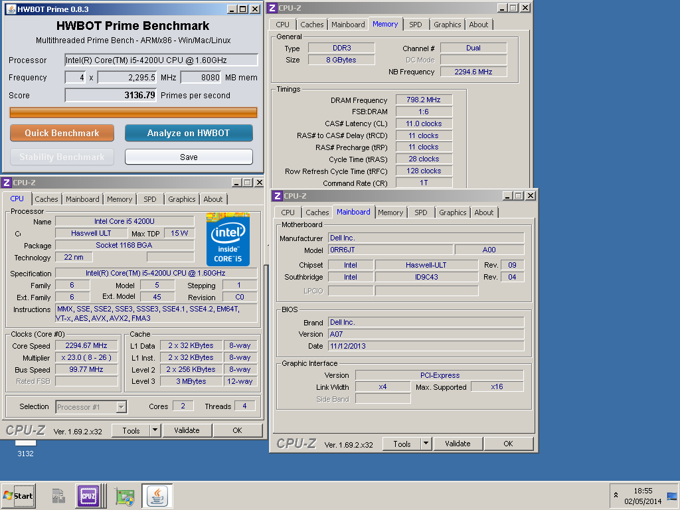Click OK in the Mainboard window
680x510 pixels.
tap(508, 443)
